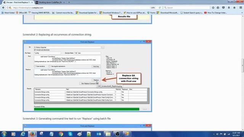This screenshot has height=137, width=244.
Task: Show more bookmarks via overflow chevron
Action: coord(242,13)
